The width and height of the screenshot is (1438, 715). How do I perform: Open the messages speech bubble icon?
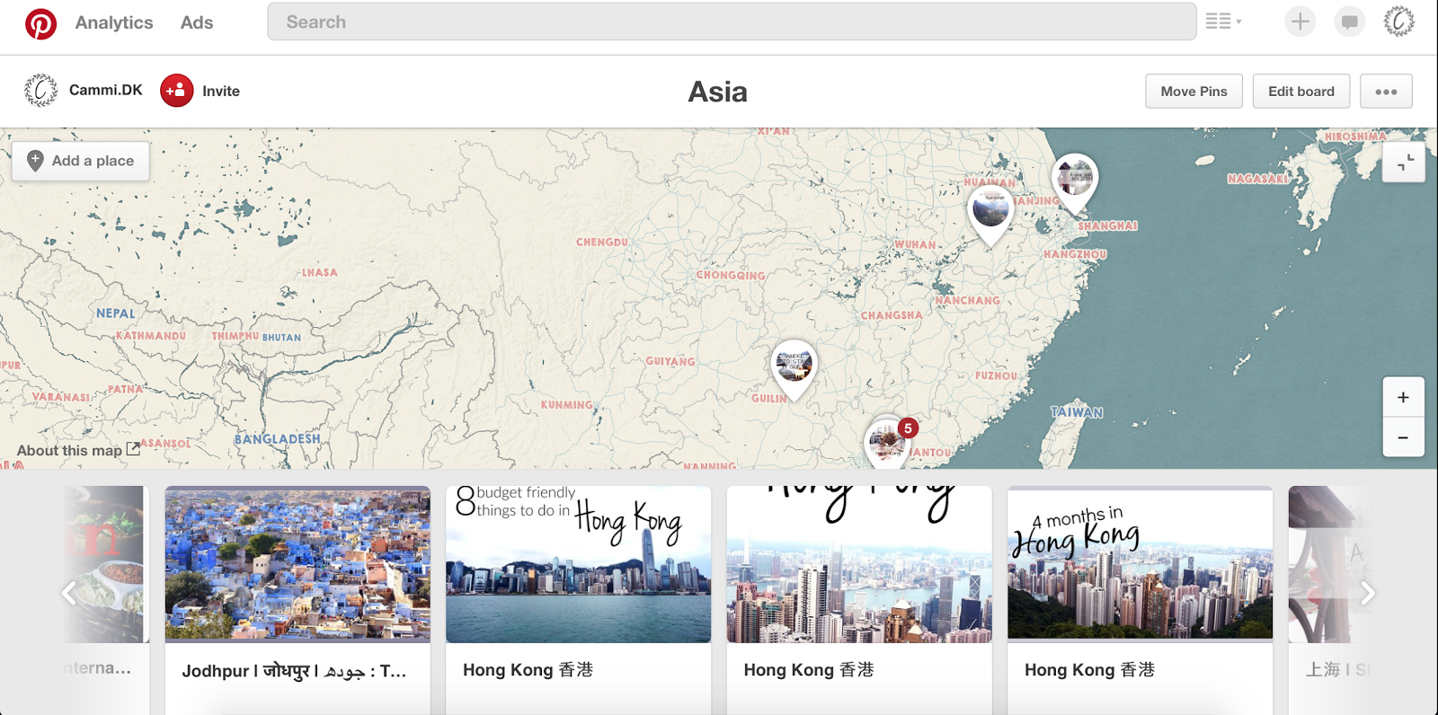point(1349,22)
